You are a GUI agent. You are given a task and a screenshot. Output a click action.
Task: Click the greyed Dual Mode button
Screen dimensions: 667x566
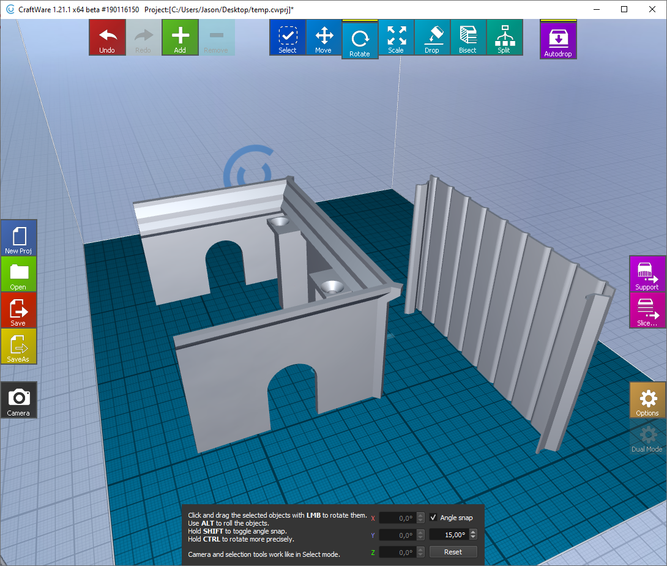tap(647, 436)
